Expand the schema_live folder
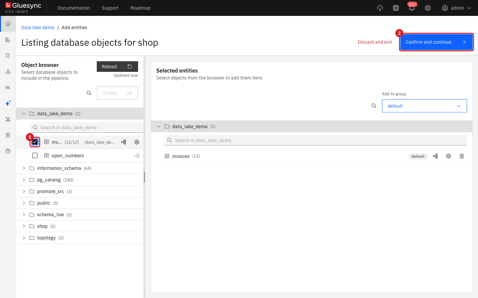Viewport: 478px width, 298px height. (x=24, y=215)
